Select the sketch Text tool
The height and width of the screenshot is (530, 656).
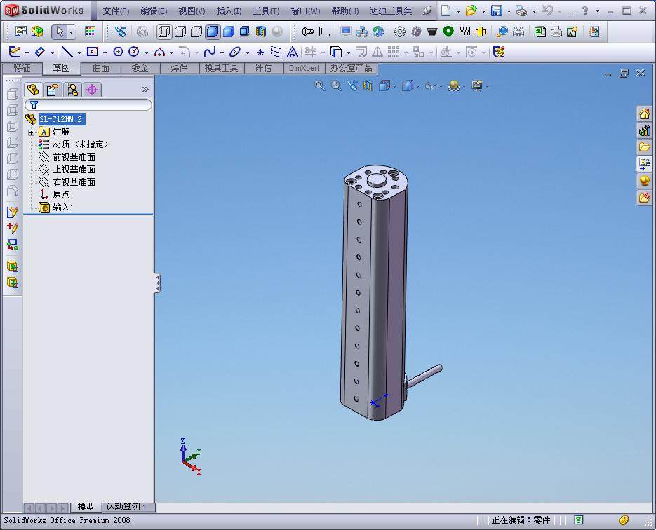[293, 53]
